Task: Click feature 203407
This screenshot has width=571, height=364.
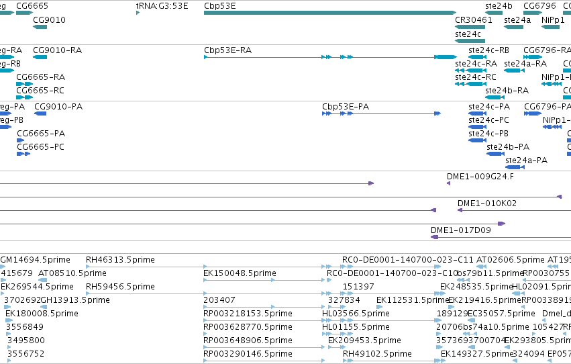Action: 264,307
